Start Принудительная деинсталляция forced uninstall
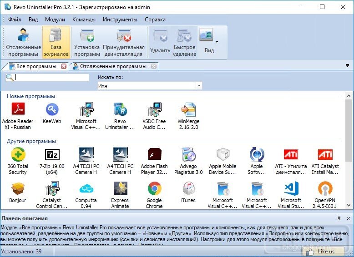354x257 pixels. pyautogui.click(x=124, y=42)
